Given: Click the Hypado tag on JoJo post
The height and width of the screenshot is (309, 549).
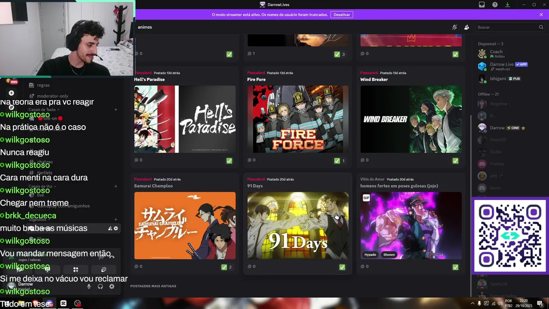Looking at the screenshot, I should [x=370, y=254].
